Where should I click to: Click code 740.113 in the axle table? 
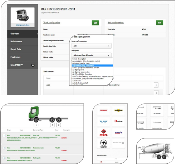(57, 158)
